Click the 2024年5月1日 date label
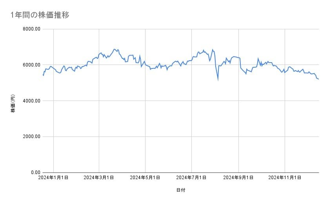Screen dimensions: 329x203 pyautogui.click(x=145, y=178)
